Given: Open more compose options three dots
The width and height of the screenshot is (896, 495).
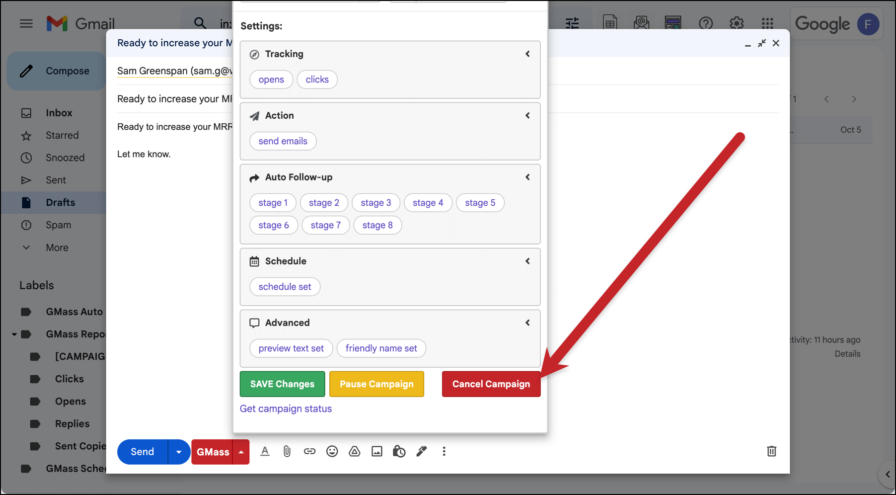Looking at the screenshot, I should (x=444, y=451).
